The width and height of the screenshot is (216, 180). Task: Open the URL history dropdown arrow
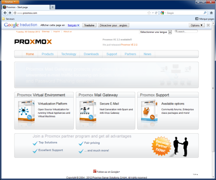[x=153, y=13]
